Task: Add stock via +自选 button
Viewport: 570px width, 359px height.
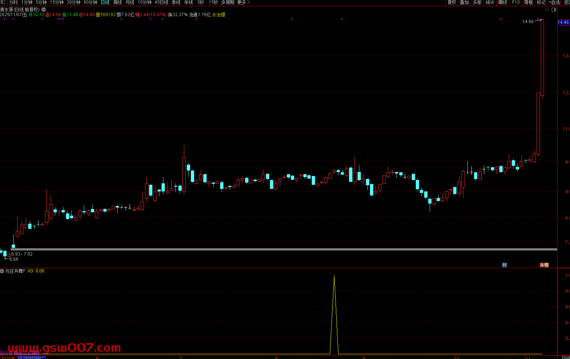Action: click(x=554, y=3)
